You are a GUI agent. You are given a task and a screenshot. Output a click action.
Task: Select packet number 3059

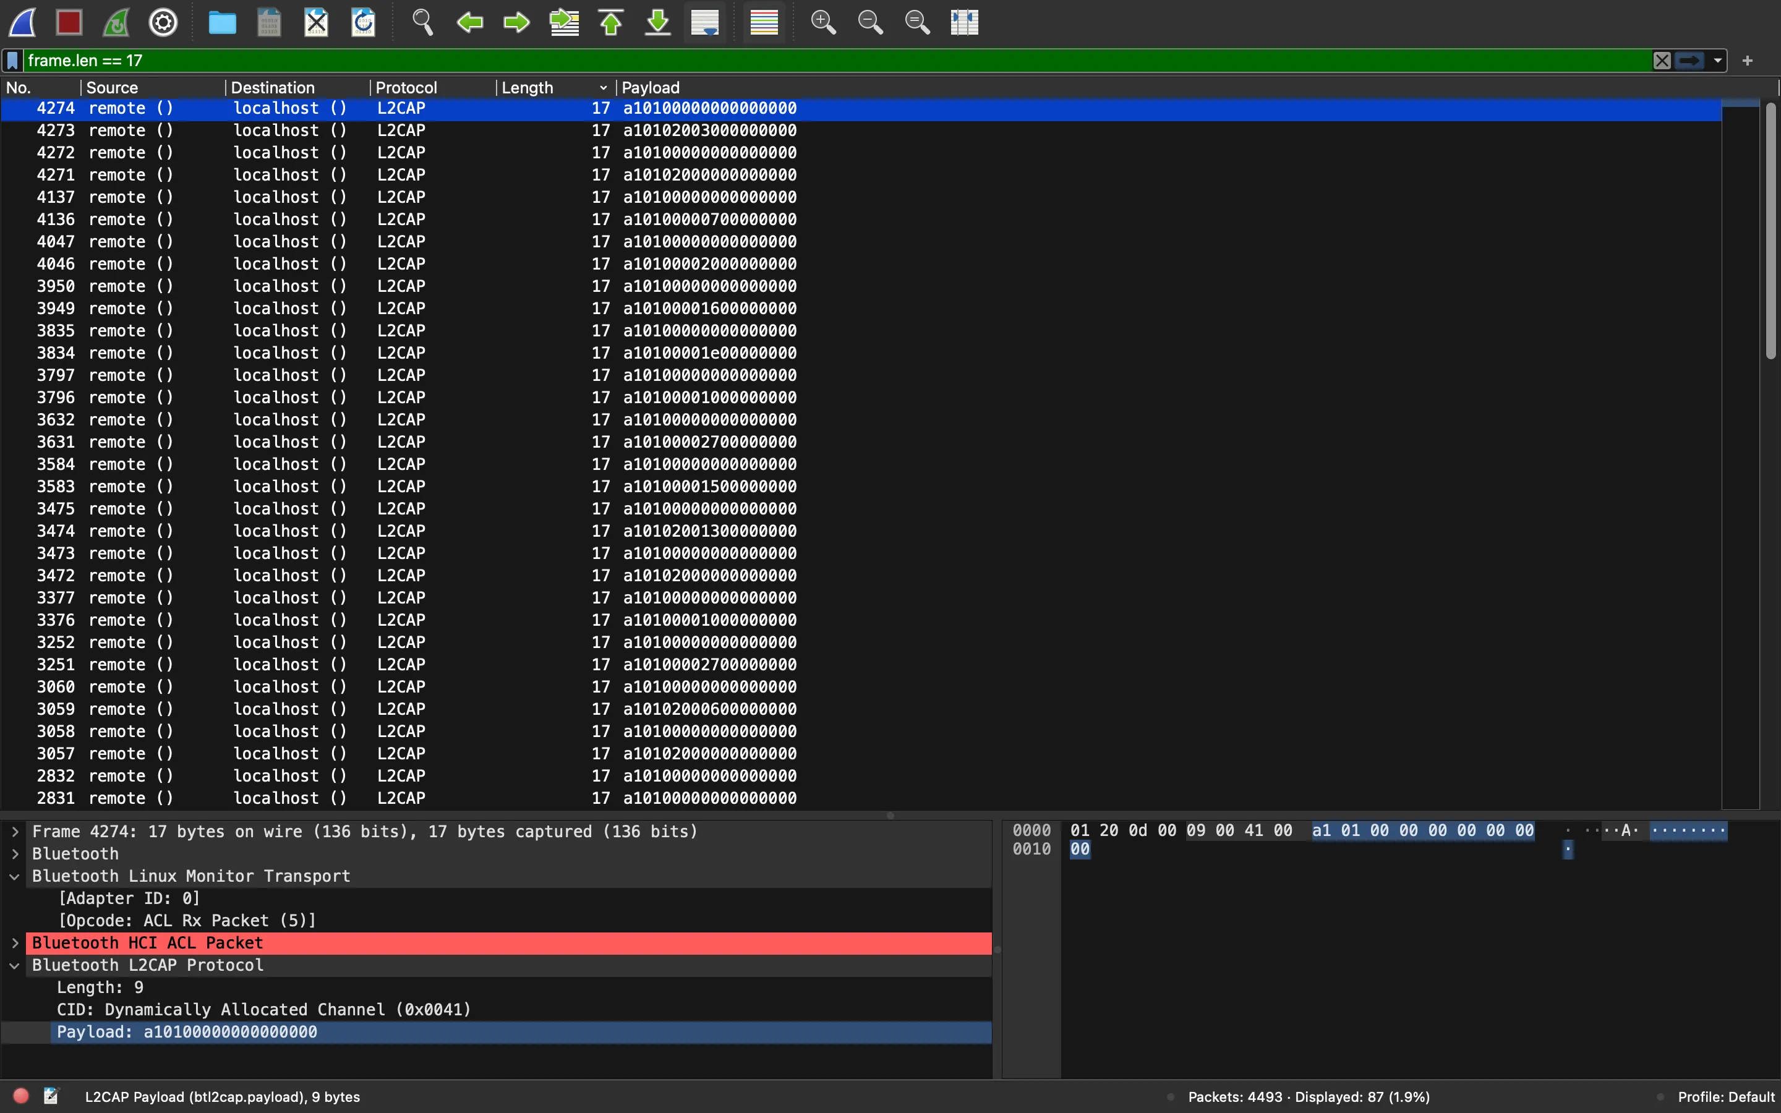pyautogui.click(x=861, y=709)
